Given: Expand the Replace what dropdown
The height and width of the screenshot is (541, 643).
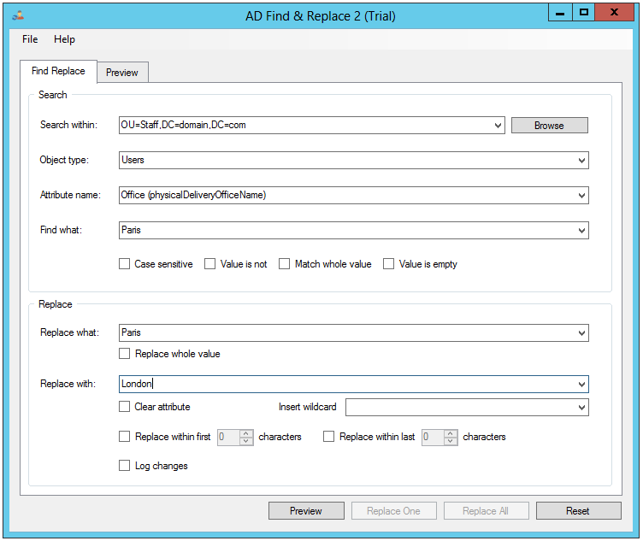Looking at the screenshot, I should pyautogui.click(x=581, y=332).
